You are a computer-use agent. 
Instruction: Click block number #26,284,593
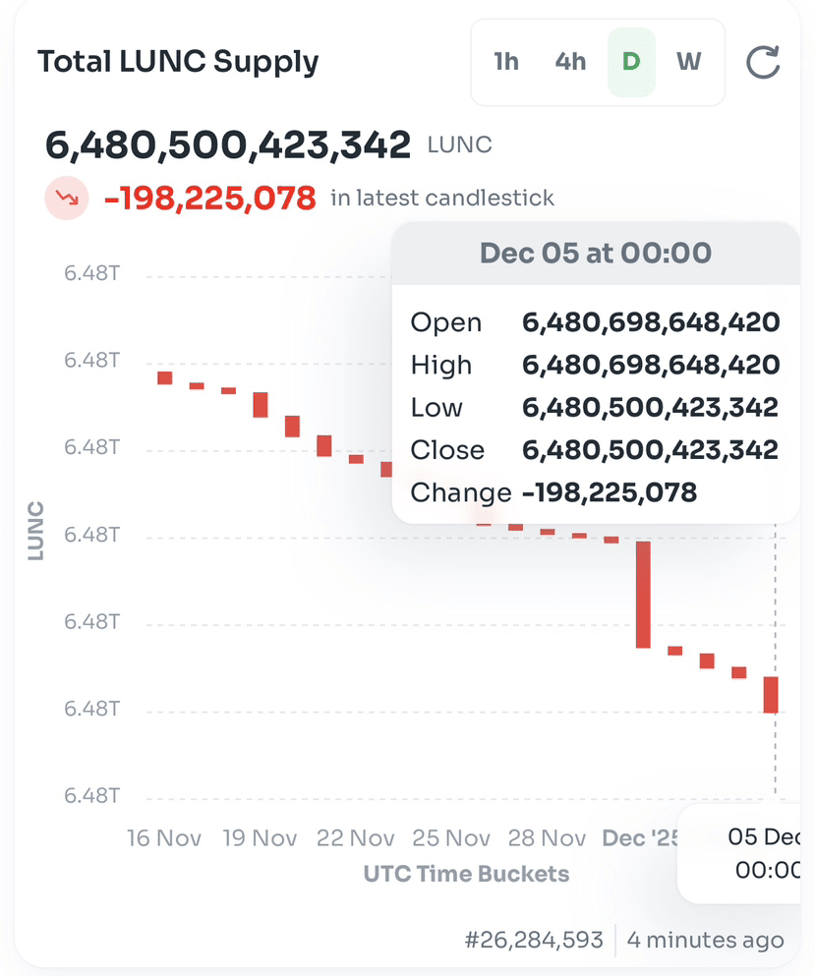point(534,940)
